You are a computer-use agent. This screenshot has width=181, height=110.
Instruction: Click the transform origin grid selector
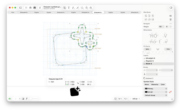click(67, 83)
